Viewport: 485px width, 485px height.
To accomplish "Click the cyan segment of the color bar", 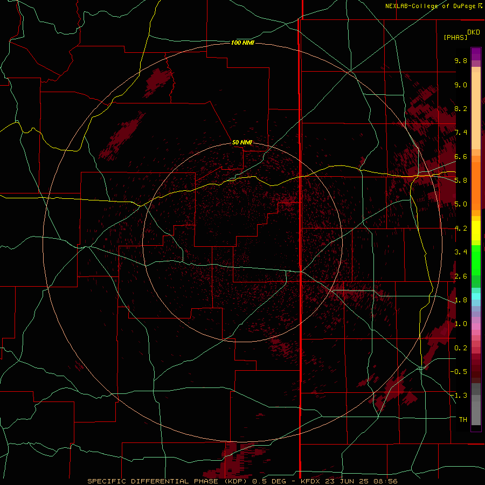I will tap(476, 296).
